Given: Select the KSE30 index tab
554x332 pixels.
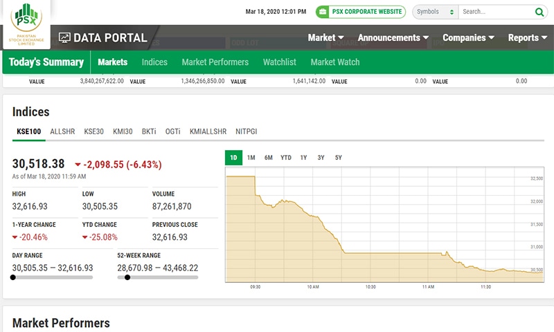Looking at the screenshot, I should pyautogui.click(x=93, y=131).
